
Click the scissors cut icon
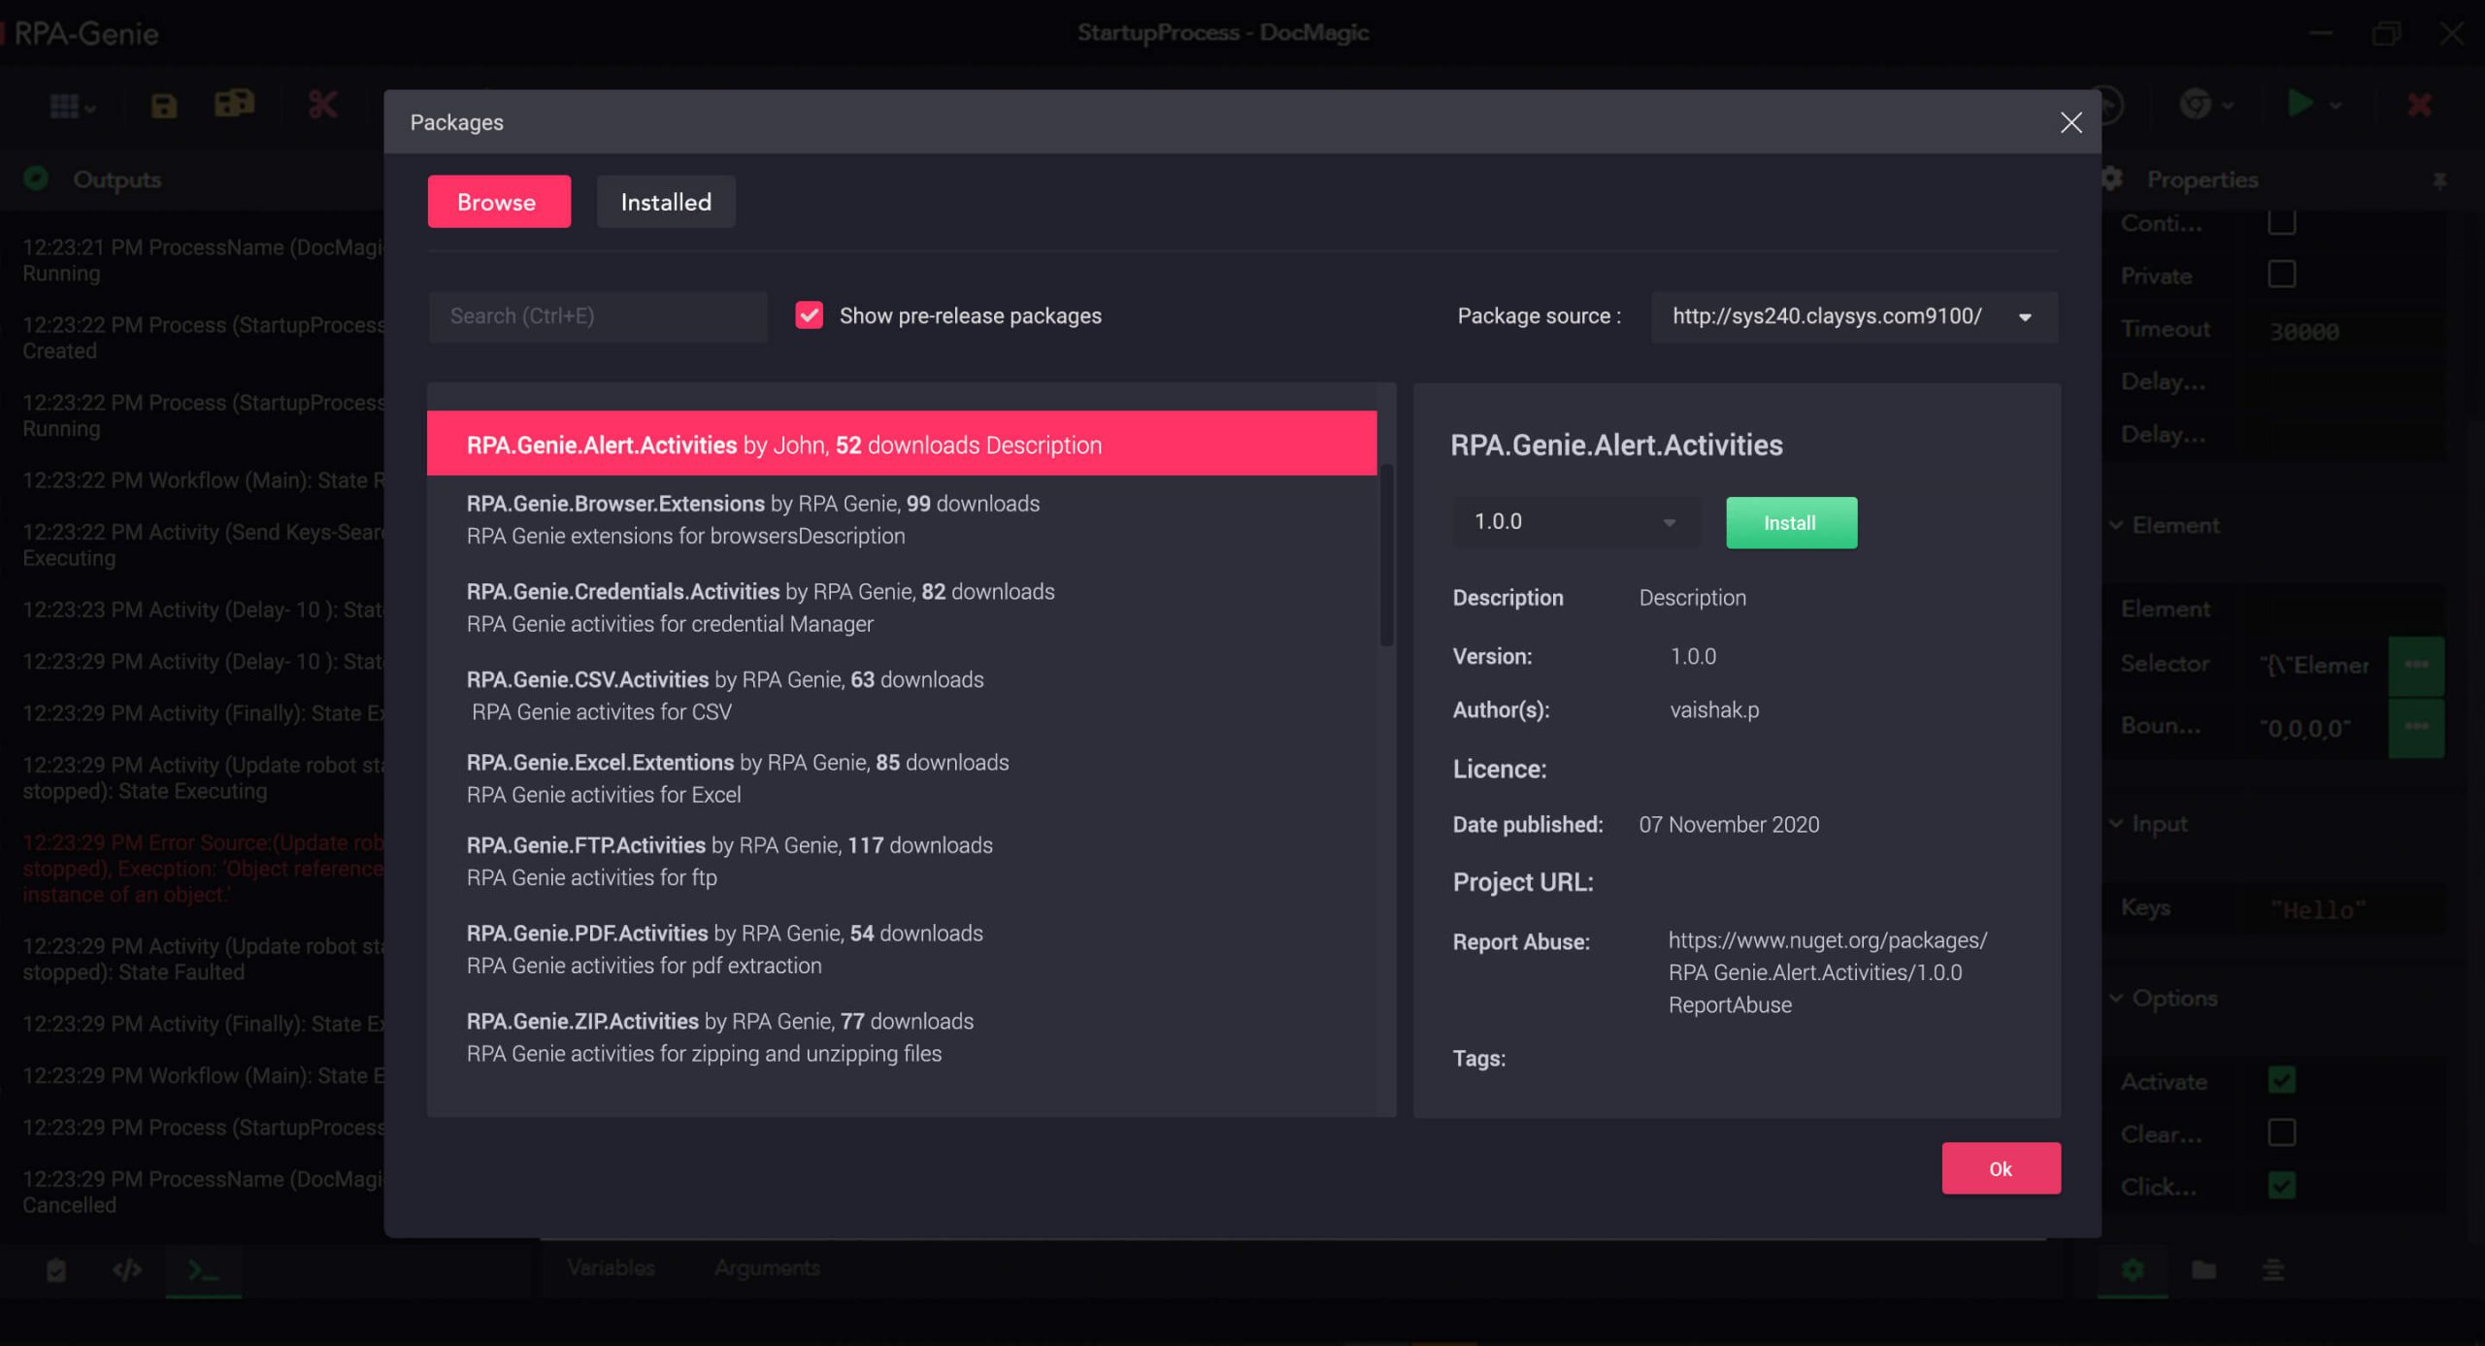(322, 104)
